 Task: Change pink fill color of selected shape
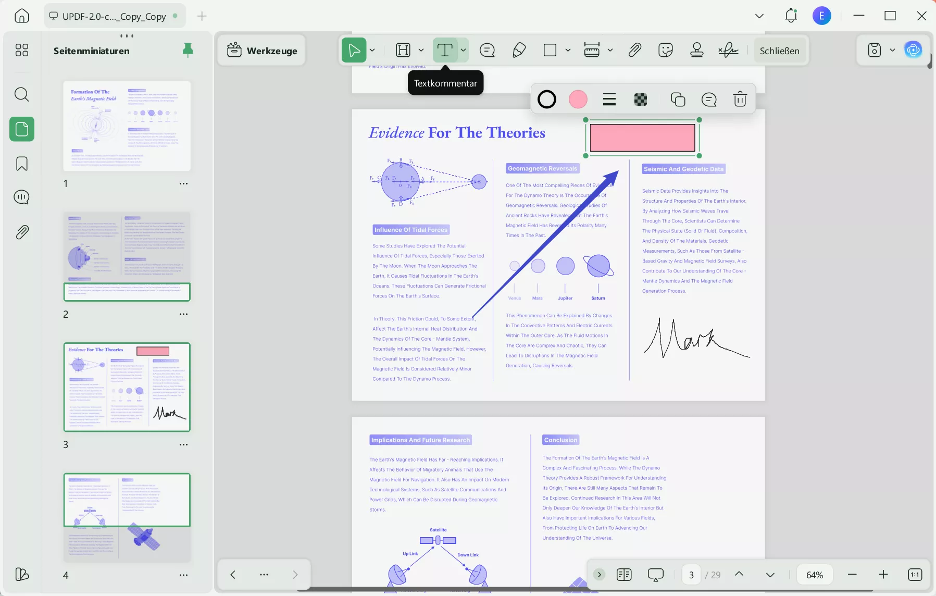(578, 99)
